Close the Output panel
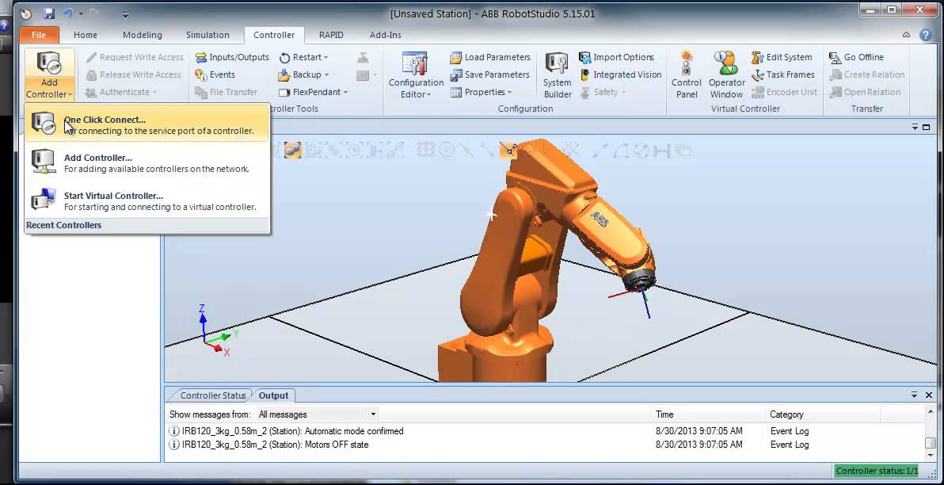The width and height of the screenshot is (944, 485). coord(929,395)
